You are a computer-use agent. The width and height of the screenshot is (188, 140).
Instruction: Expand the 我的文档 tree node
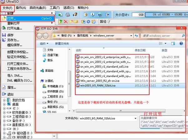[5, 100]
